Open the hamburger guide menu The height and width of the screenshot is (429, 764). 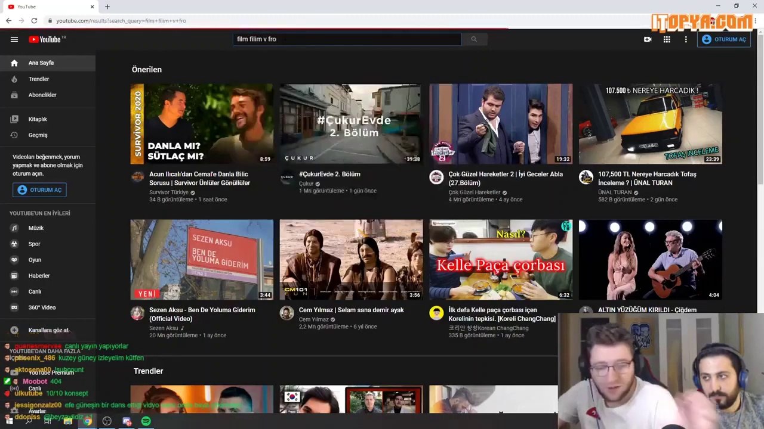14,39
